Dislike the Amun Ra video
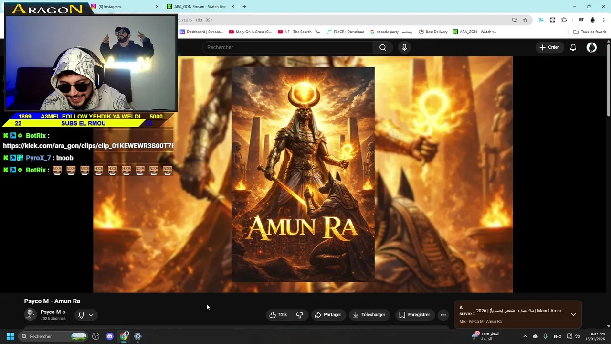The image size is (611, 344). click(x=300, y=315)
